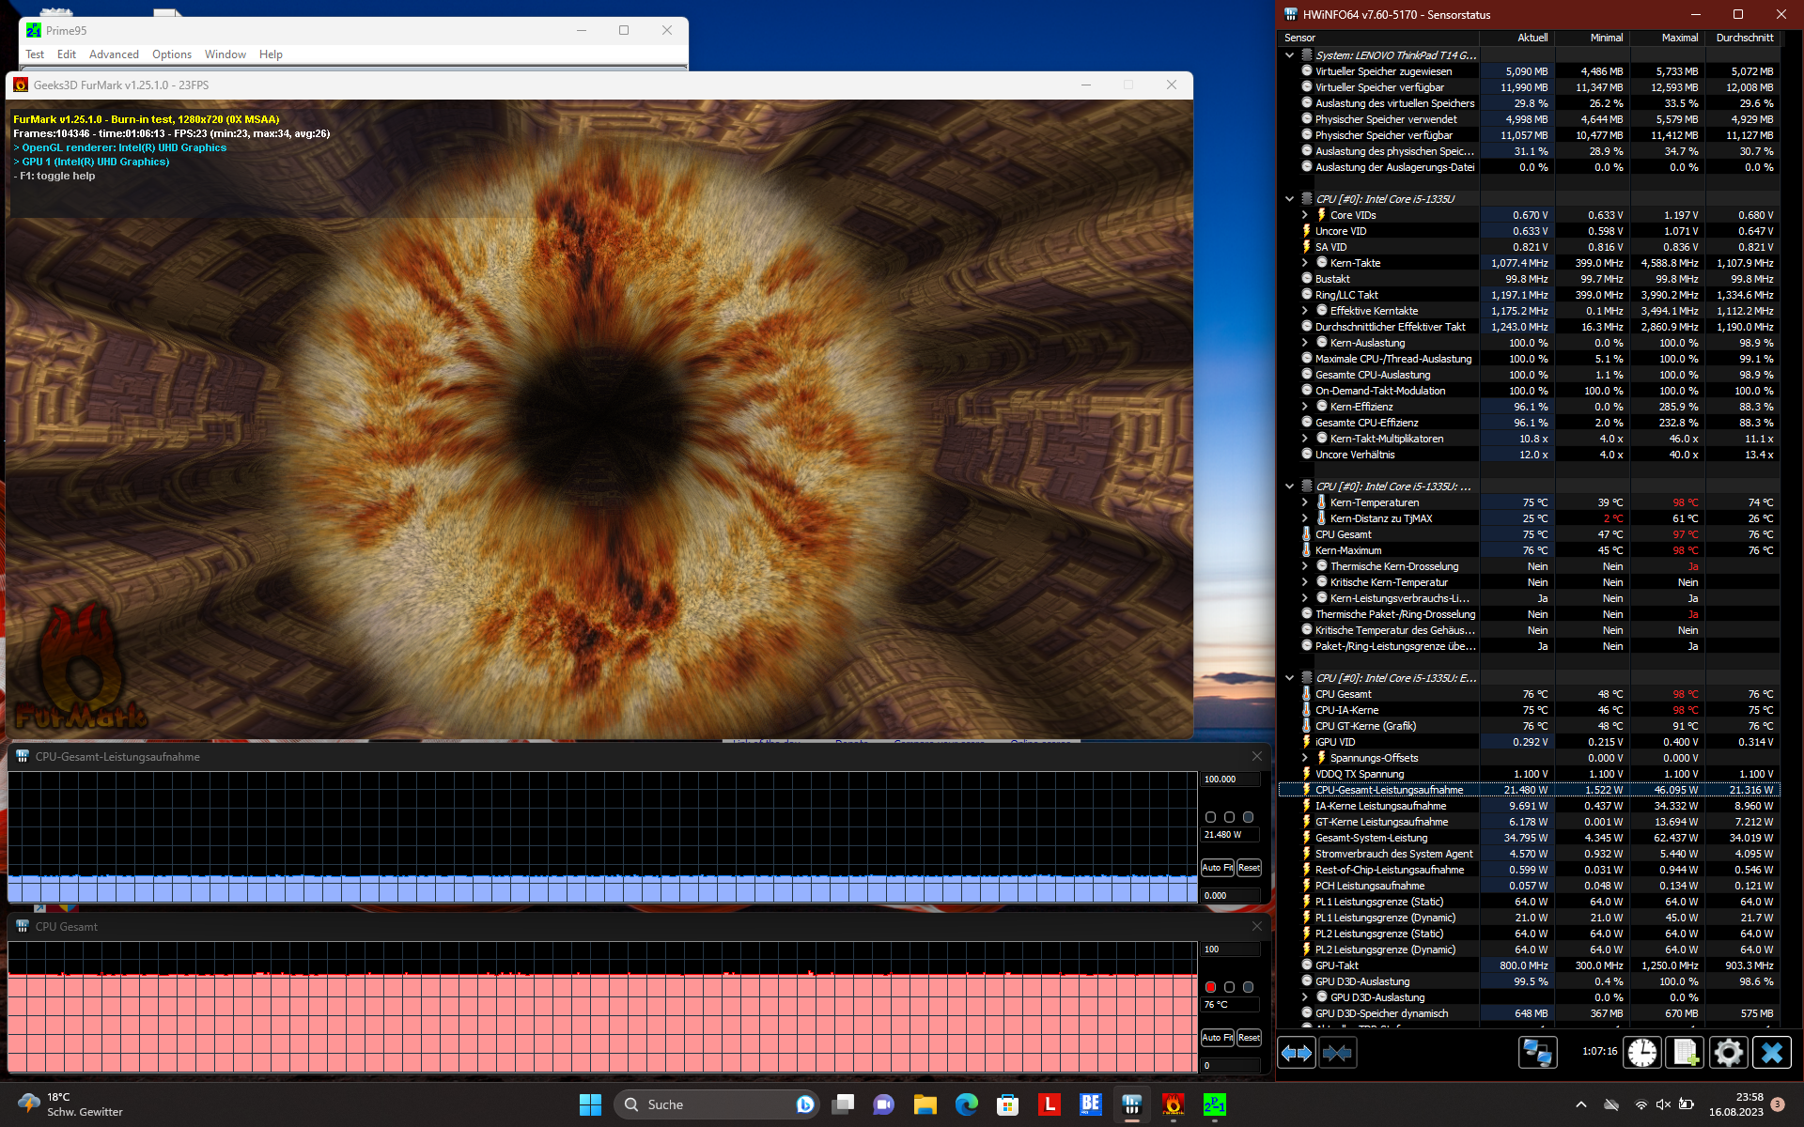Open FurMark from the Windows taskbar
Image resolution: width=1804 pixels, height=1127 pixels.
[1173, 1104]
